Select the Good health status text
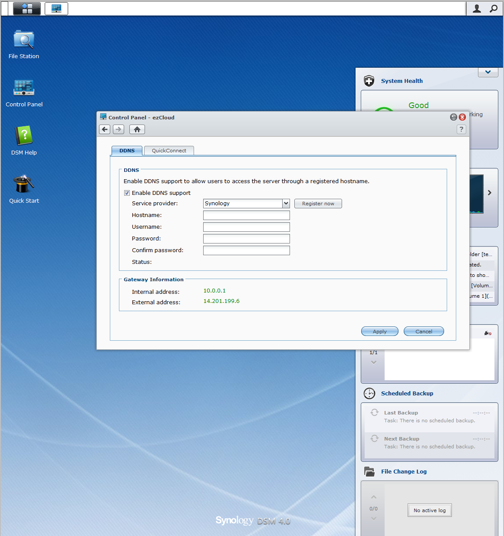Image resolution: width=504 pixels, height=536 pixels. click(418, 105)
